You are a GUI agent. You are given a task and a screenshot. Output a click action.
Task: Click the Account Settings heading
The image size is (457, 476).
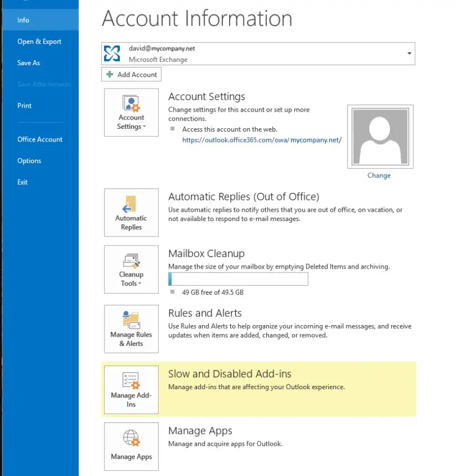[x=206, y=97]
